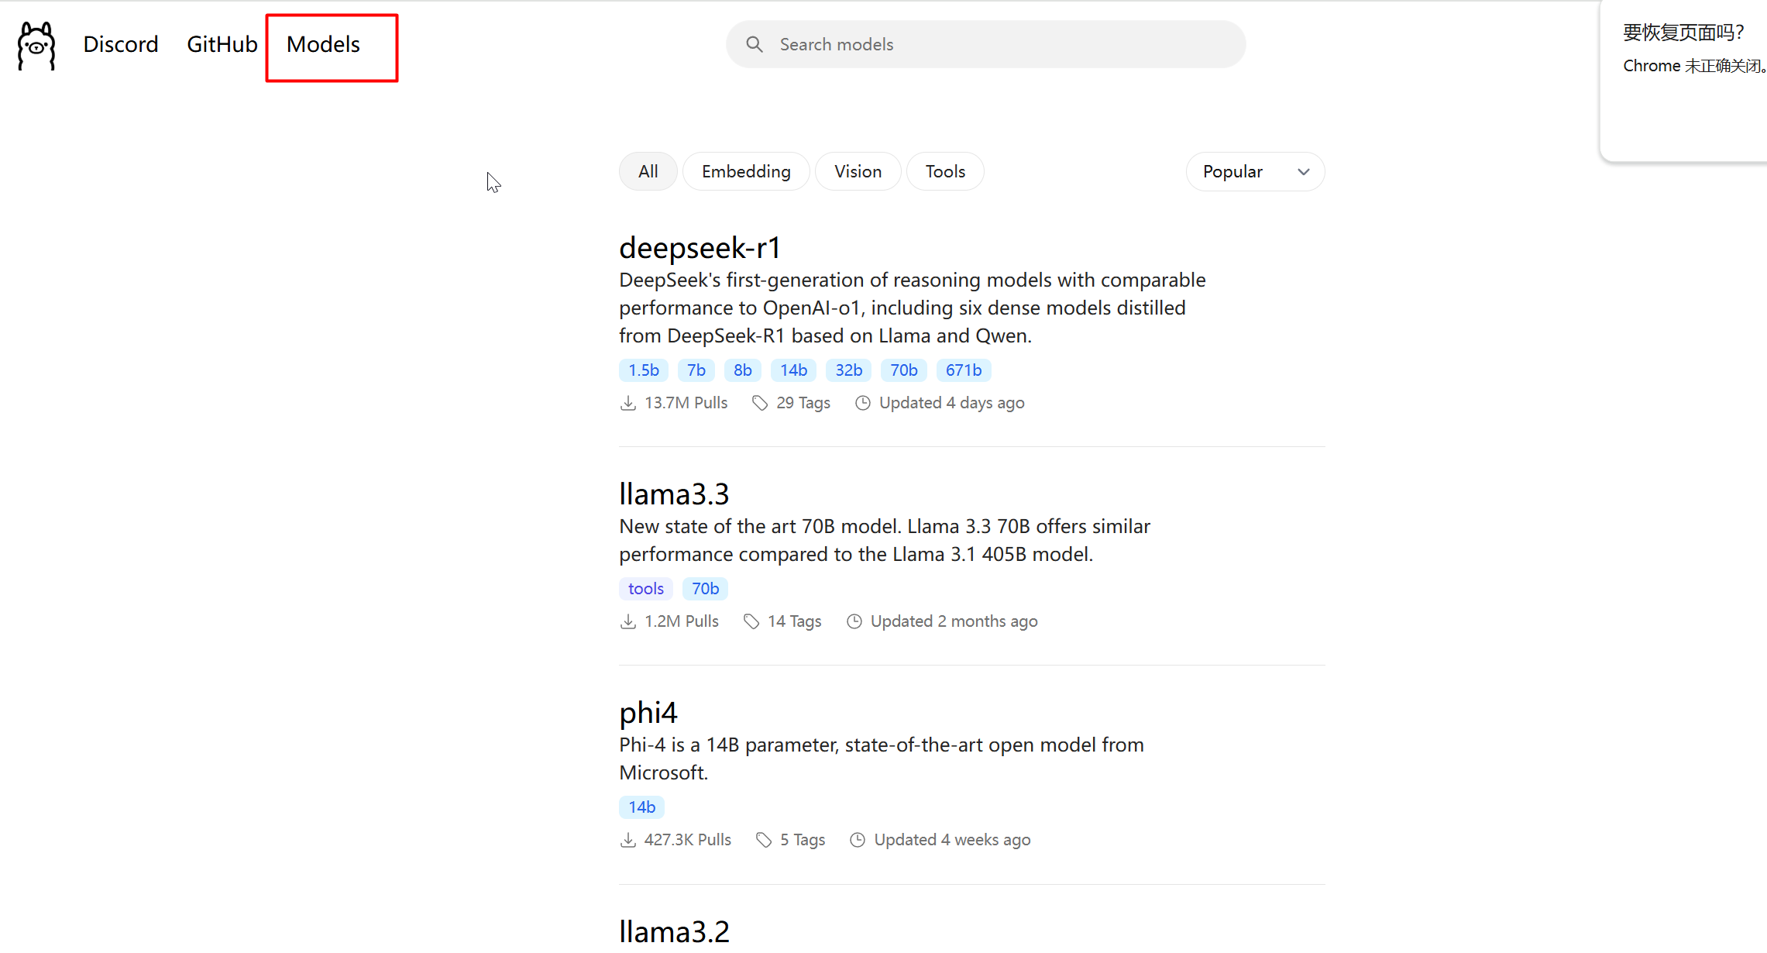Click deepseek-r1 download pulls icon

click(628, 404)
